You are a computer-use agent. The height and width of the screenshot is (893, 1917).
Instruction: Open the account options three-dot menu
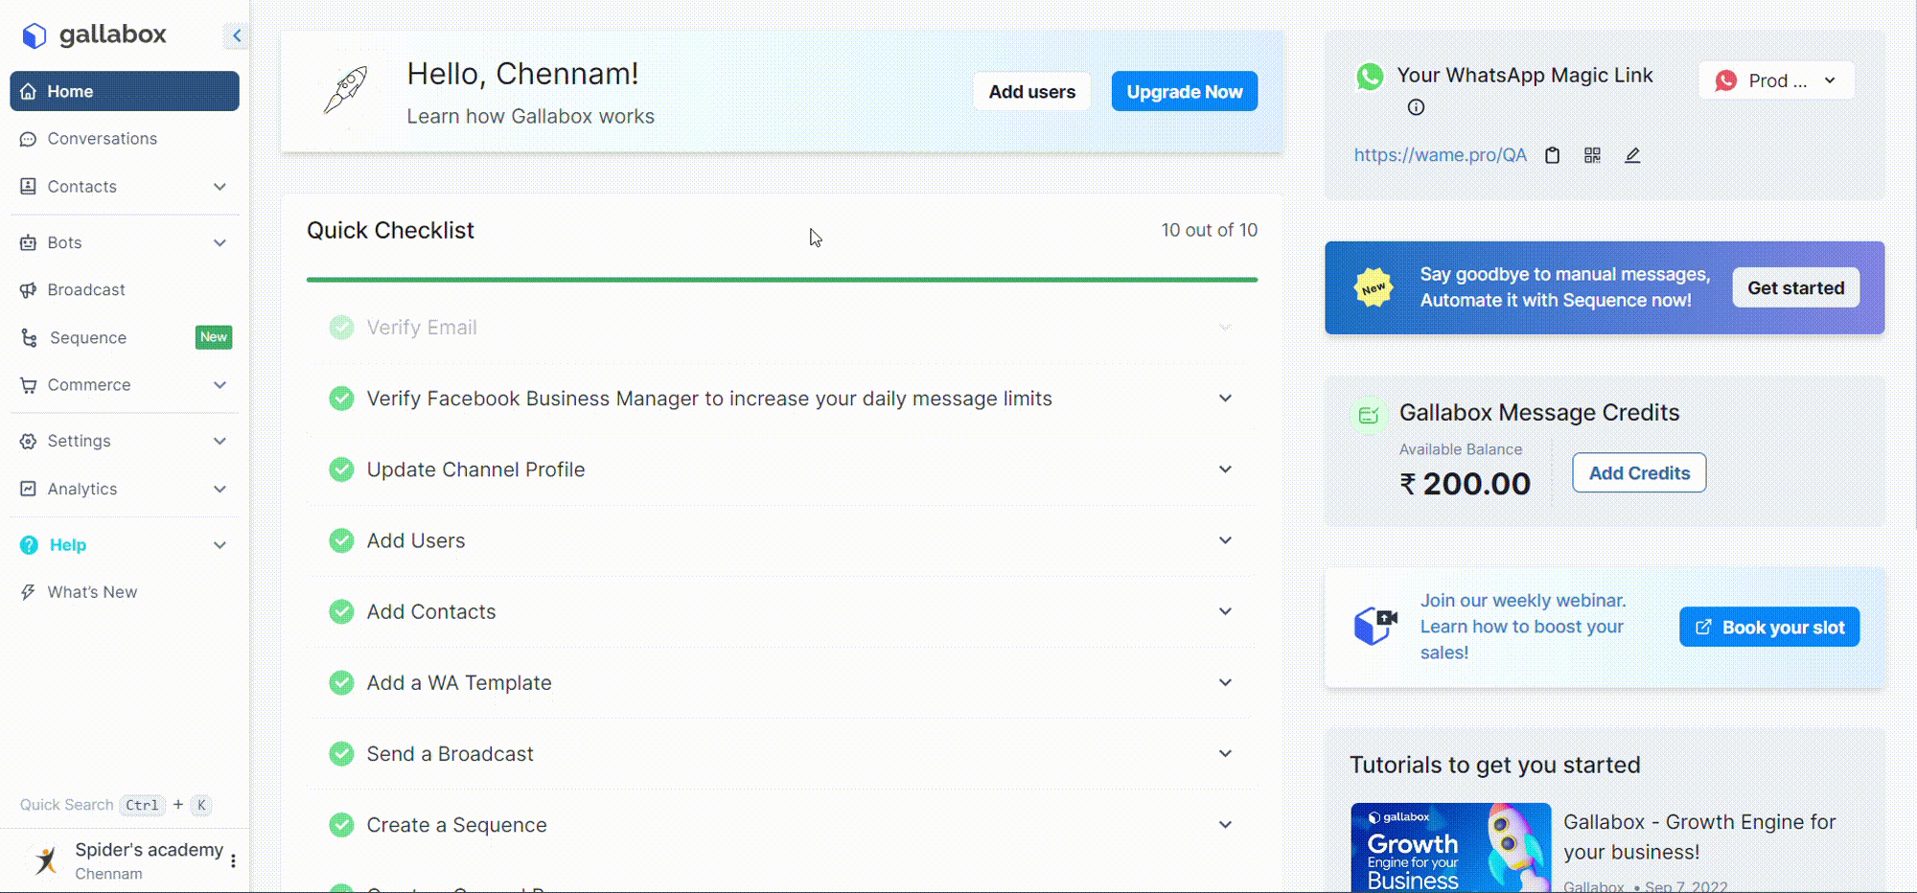click(233, 860)
